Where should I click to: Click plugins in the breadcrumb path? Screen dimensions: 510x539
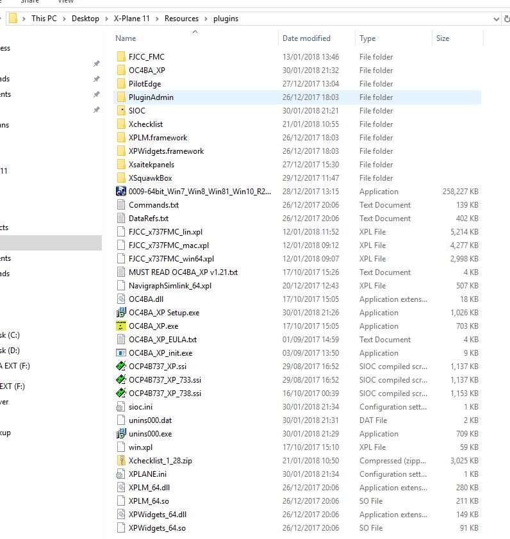226,19
